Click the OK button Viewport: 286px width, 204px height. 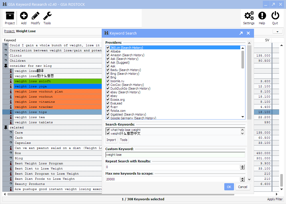(229, 187)
